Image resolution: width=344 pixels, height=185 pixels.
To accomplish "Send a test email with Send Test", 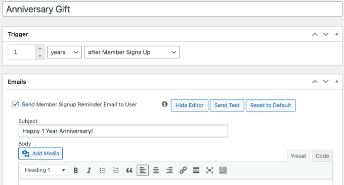I will click(227, 105).
